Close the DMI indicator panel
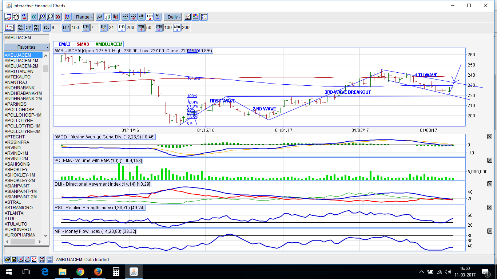Screen dimensions: 497x279 [489, 184]
